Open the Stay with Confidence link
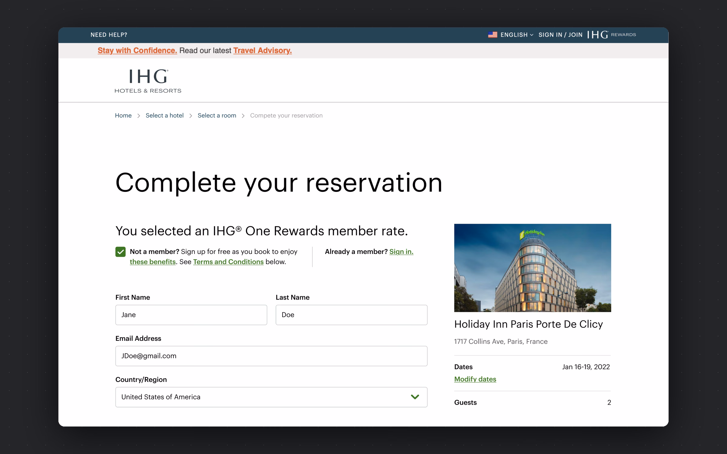Image resolution: width=727 pixels, height=454 pixels. click(137, 51)
